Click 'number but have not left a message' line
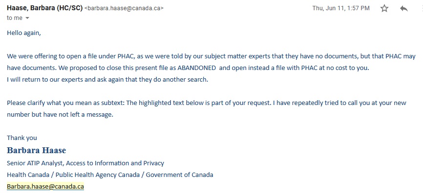This screenshot has width=423, height=193. (x=60, y=115)
